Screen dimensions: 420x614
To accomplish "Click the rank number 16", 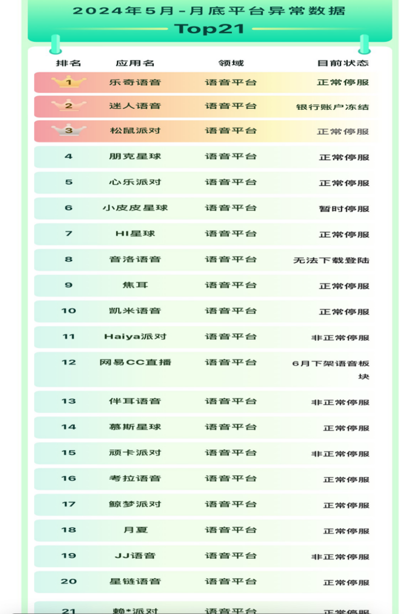I will coord(68,478).
